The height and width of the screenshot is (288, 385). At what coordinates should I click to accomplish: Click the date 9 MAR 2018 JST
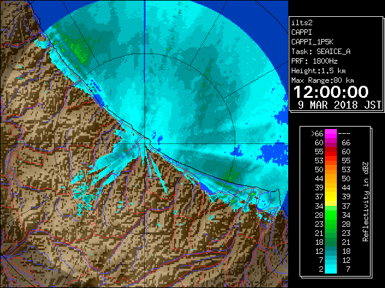pos(339,105)
